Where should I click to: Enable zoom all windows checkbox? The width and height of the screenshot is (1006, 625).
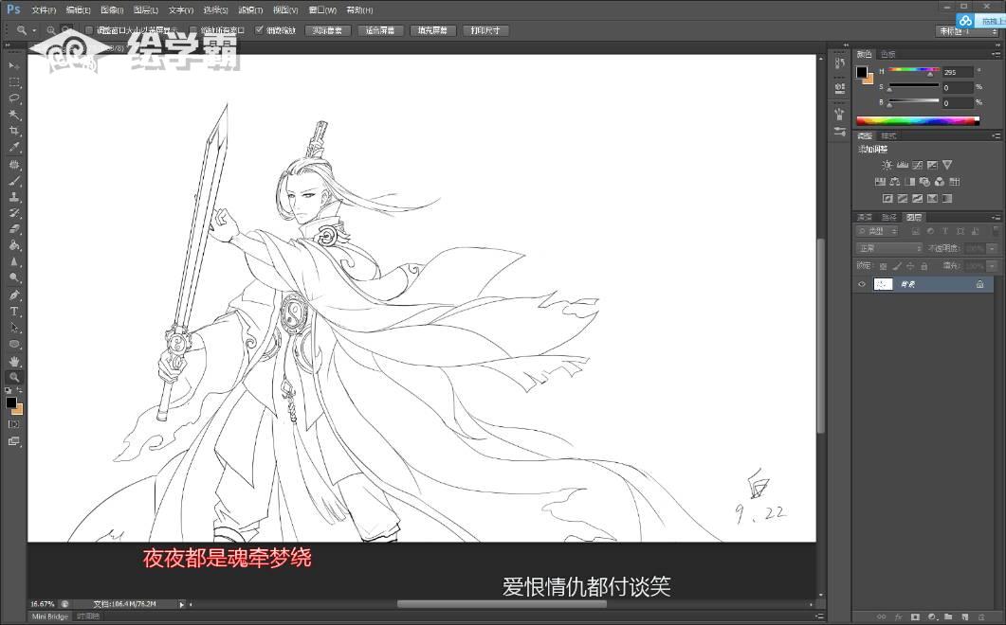193,30
